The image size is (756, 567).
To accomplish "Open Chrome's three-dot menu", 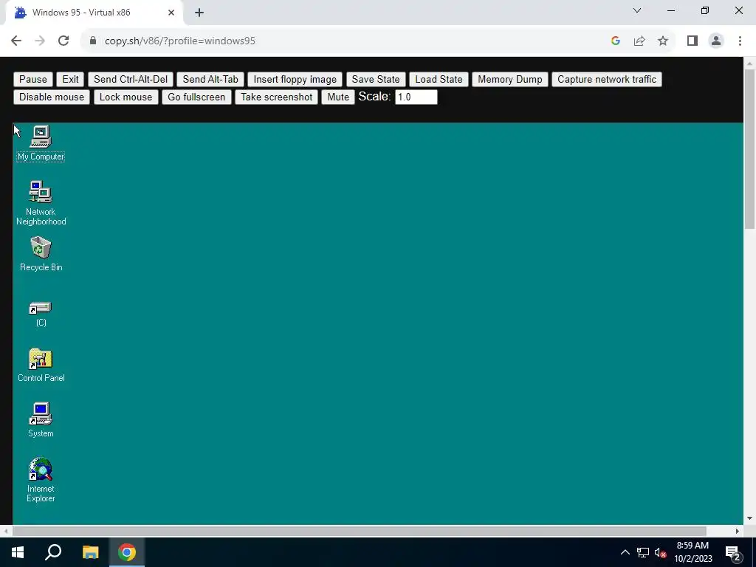I will point(740,41).
